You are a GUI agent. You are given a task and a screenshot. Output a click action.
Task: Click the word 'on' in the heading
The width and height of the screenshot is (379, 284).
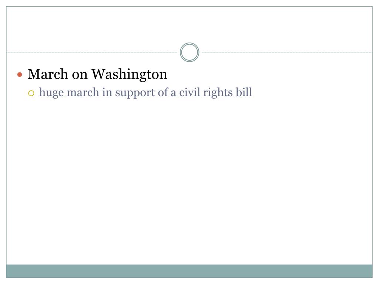pos(80,75)
